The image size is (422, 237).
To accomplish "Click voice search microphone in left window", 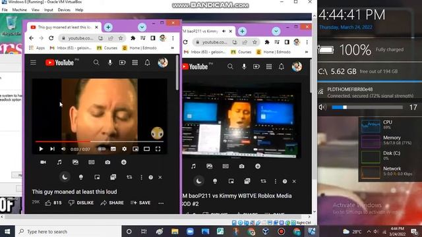I will tap(110, 63).
